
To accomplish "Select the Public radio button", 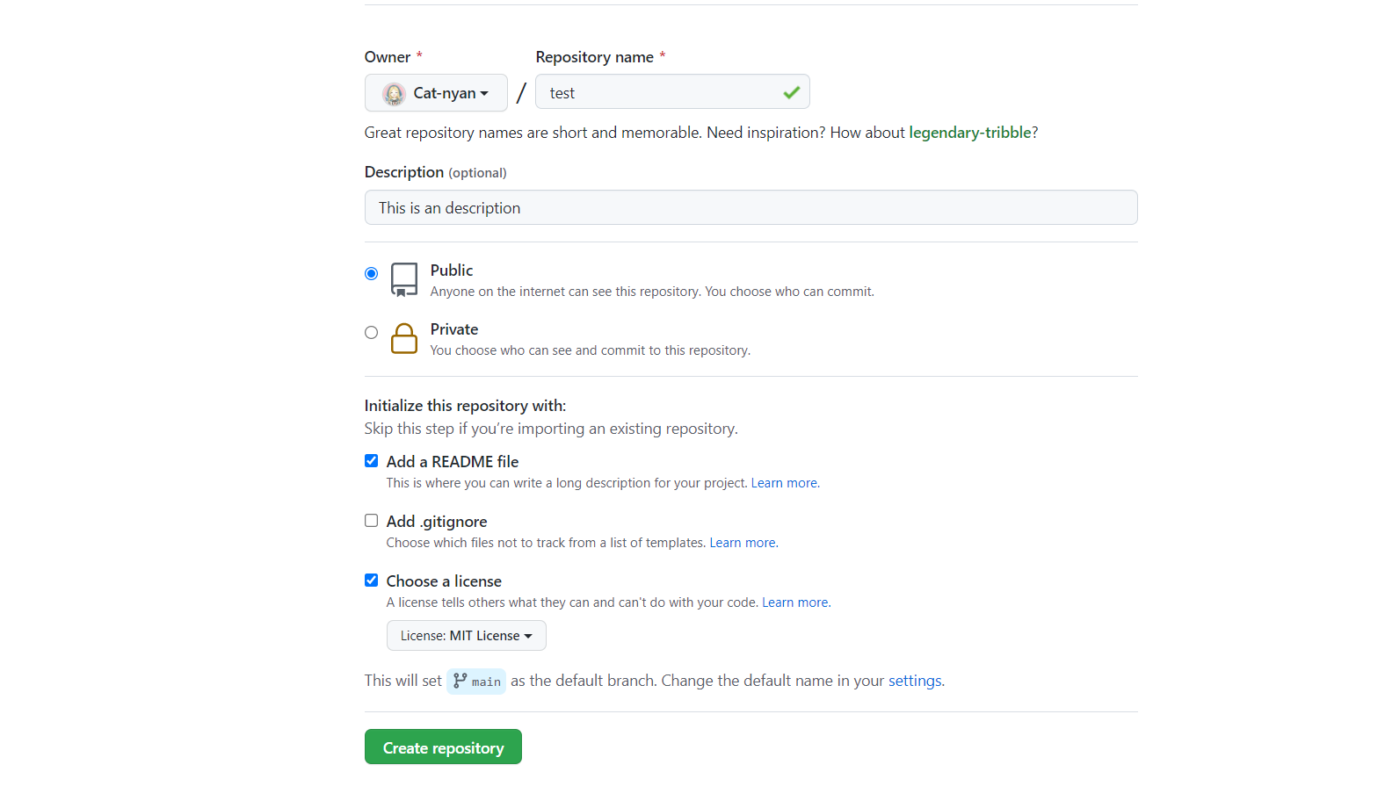I will 372,274.
